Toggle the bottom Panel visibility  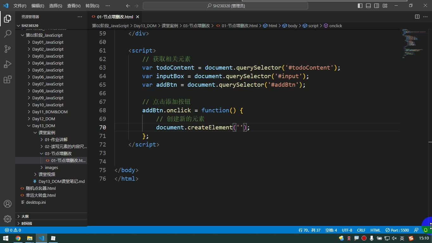point(368,6)
